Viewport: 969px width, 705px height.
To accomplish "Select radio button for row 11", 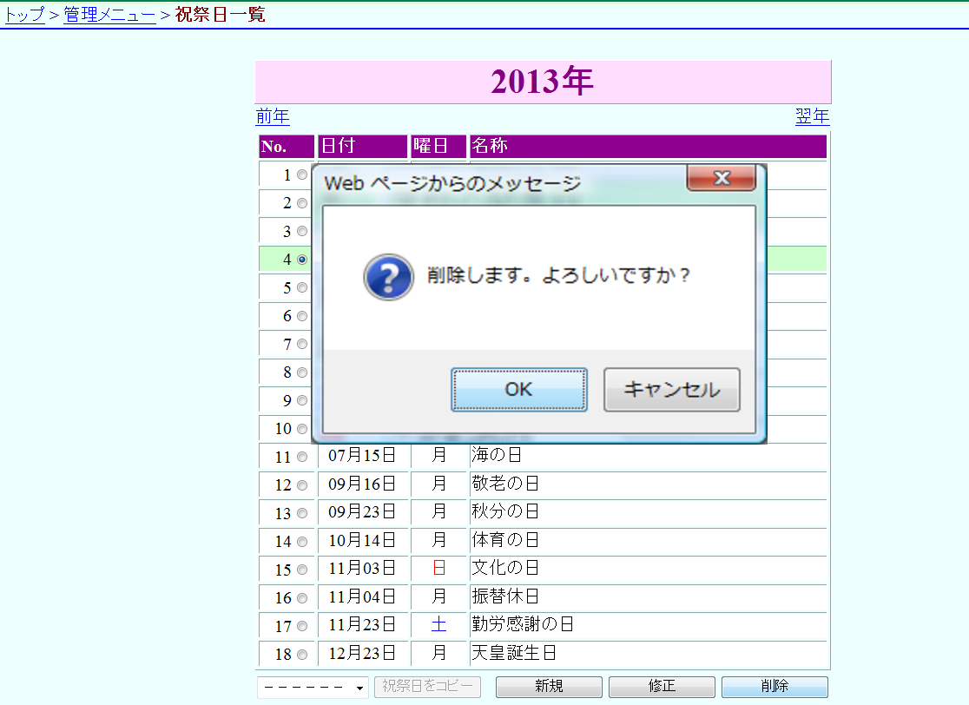I will pos(302,457).
